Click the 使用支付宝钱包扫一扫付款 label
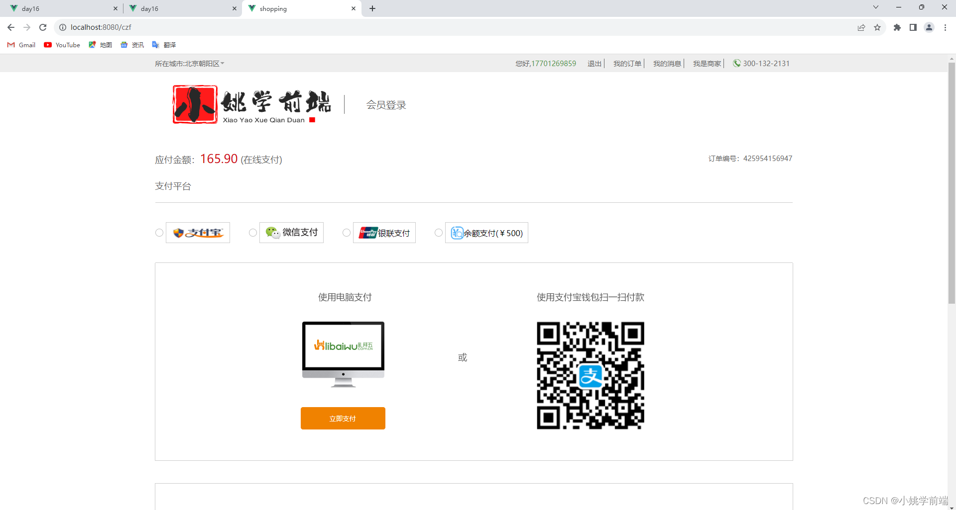The width and height of the screenshot is (956, 510). [591, 297]
